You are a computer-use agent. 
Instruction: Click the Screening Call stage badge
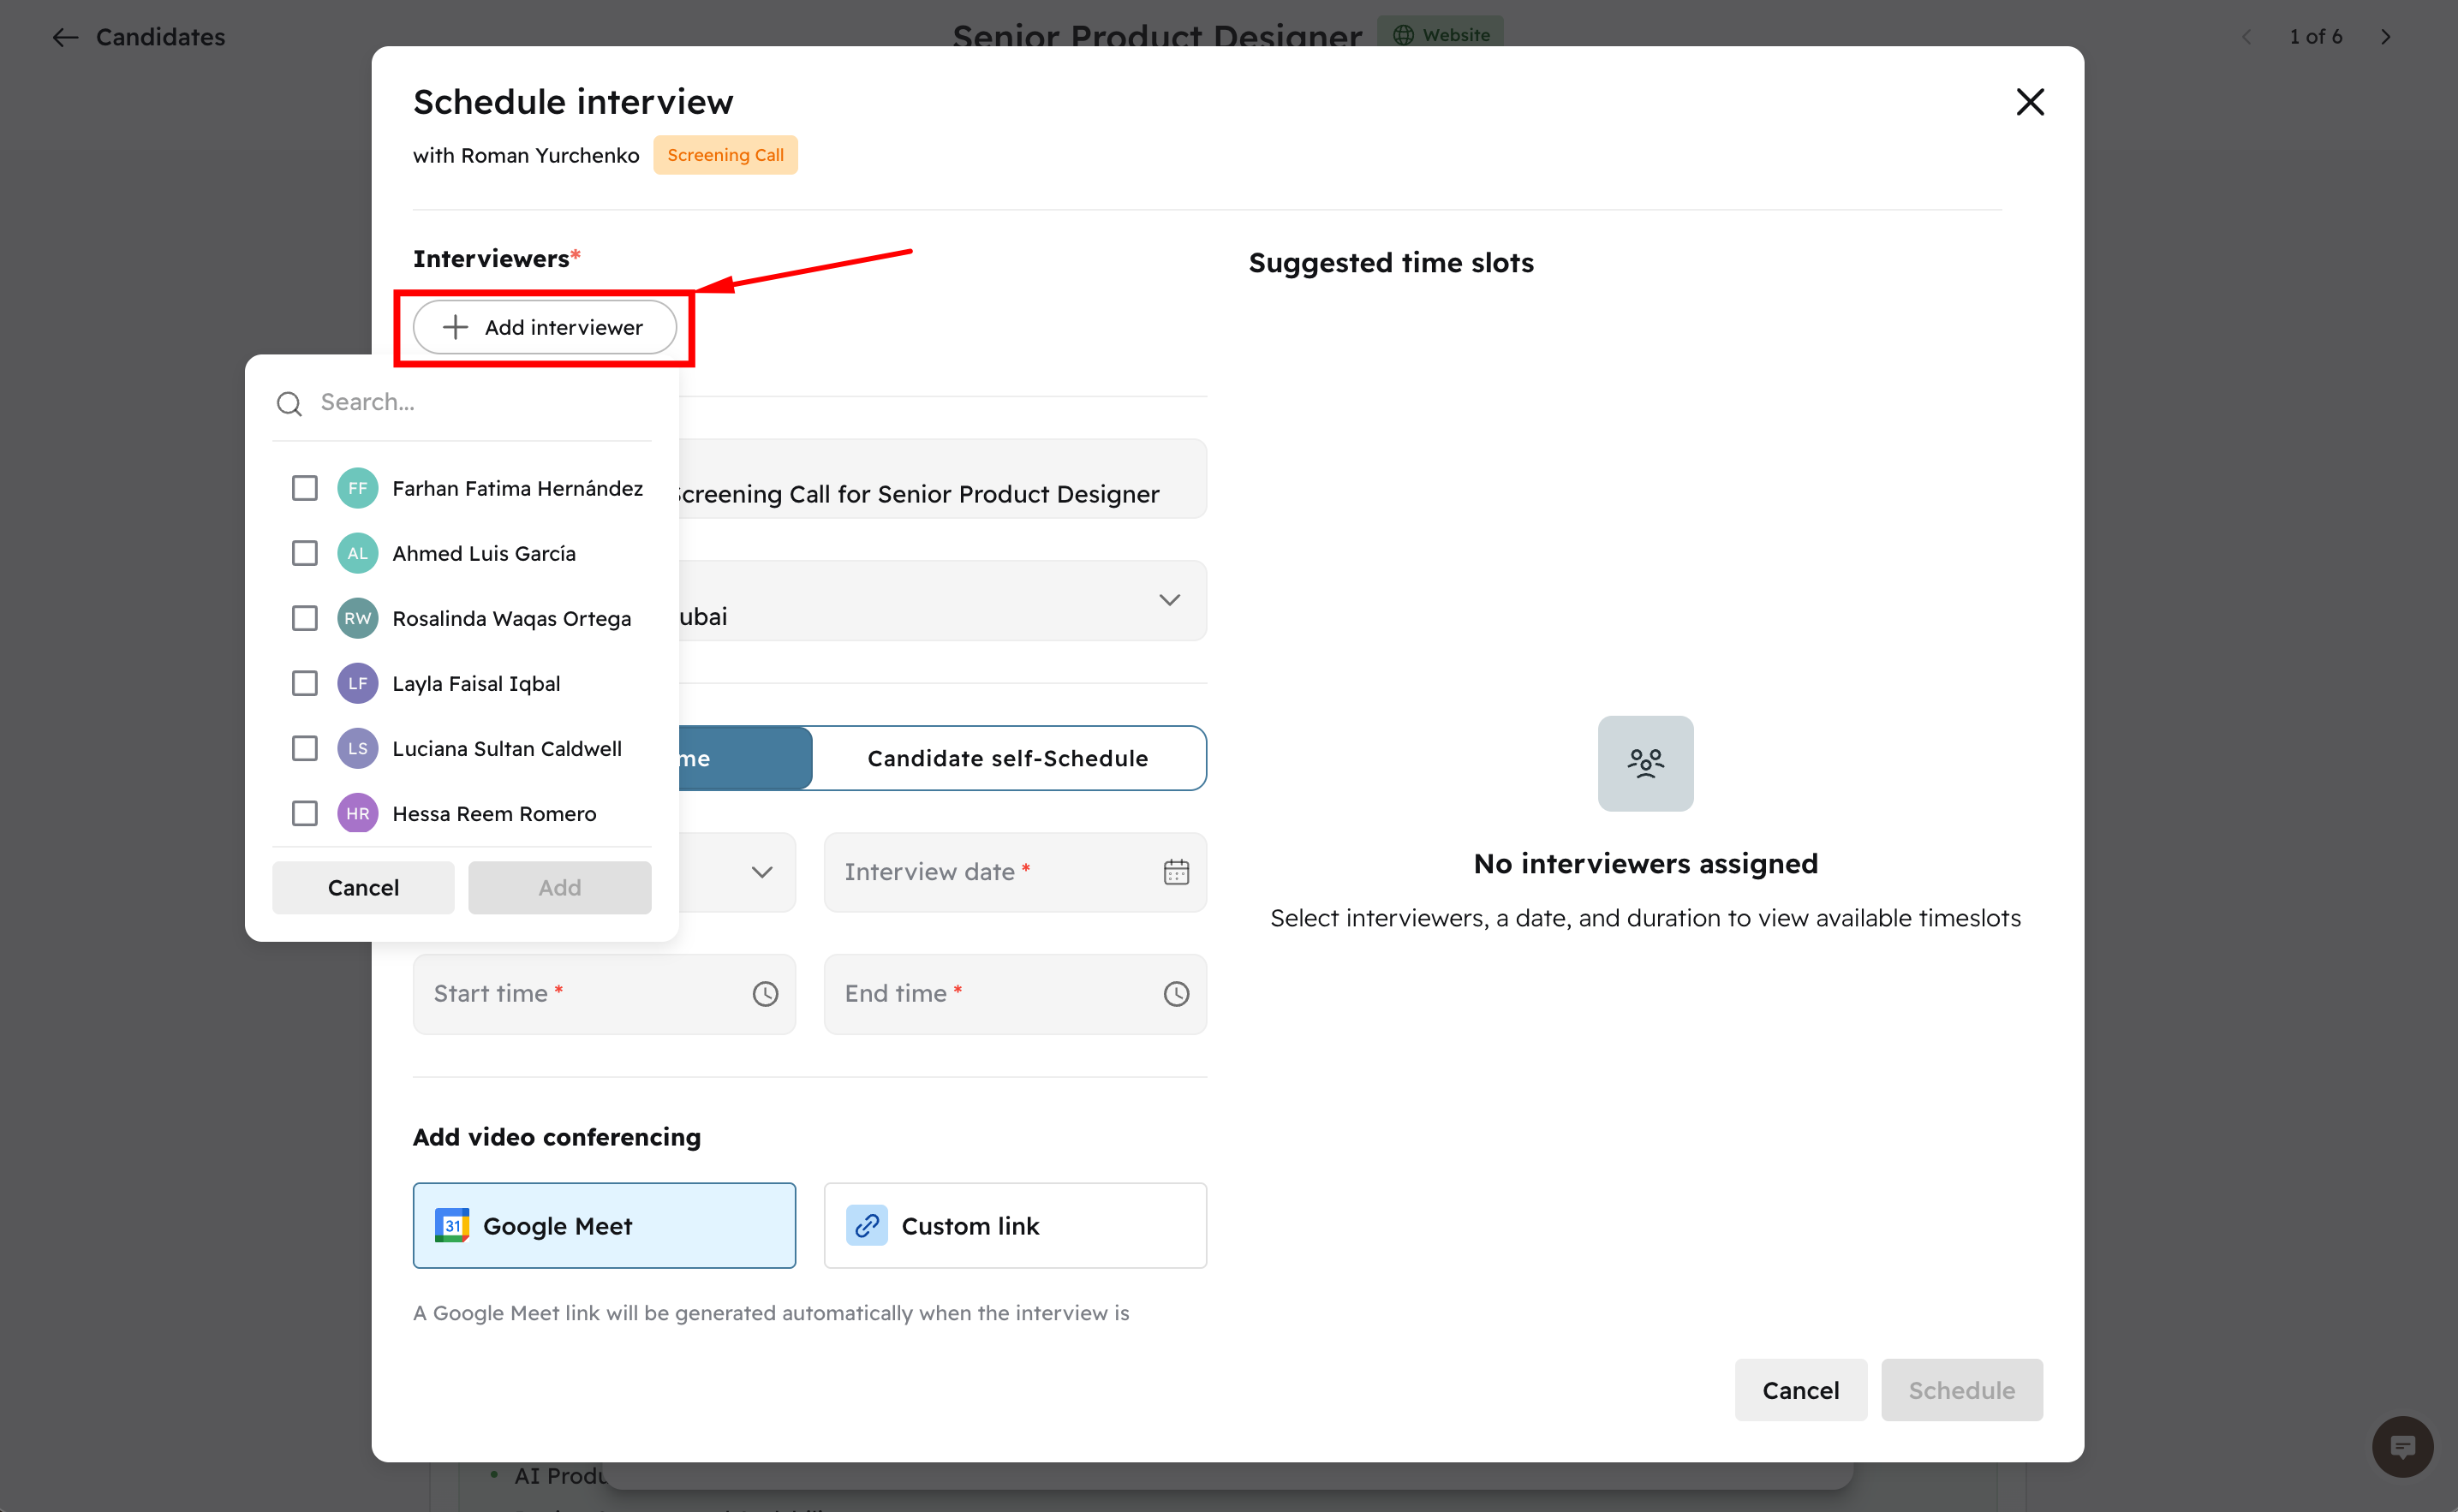click(725, 155)
